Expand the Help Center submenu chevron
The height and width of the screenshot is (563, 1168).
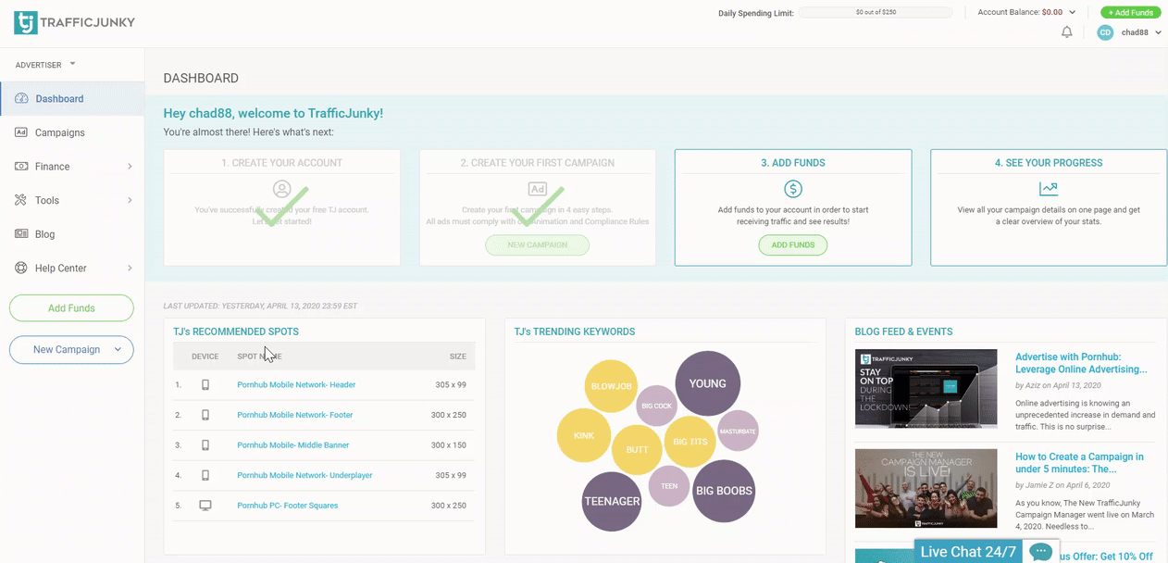(x=130, y=269)
